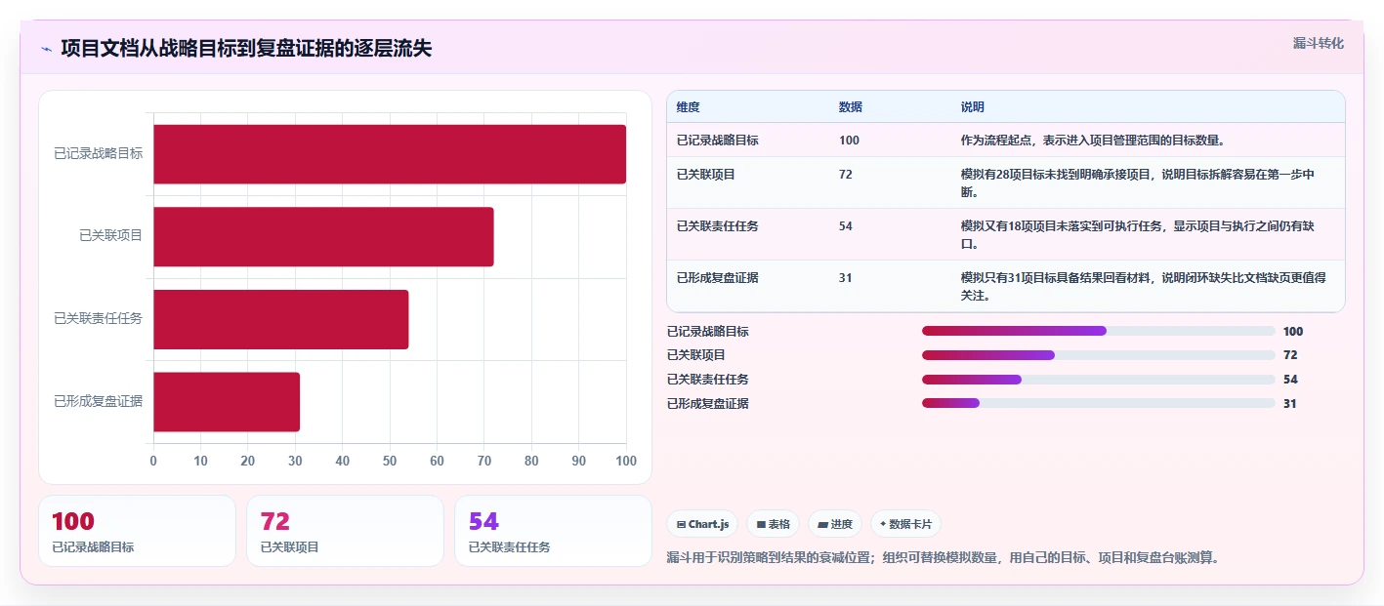The height and width of the screenshot is (606, 1384).
Task: Click the 已记录战略目标 bar in the chart
Action: [x=390, y=154]
